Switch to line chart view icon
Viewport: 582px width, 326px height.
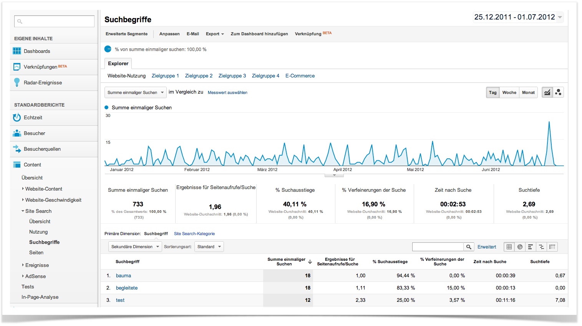click(x=547, y=92)
